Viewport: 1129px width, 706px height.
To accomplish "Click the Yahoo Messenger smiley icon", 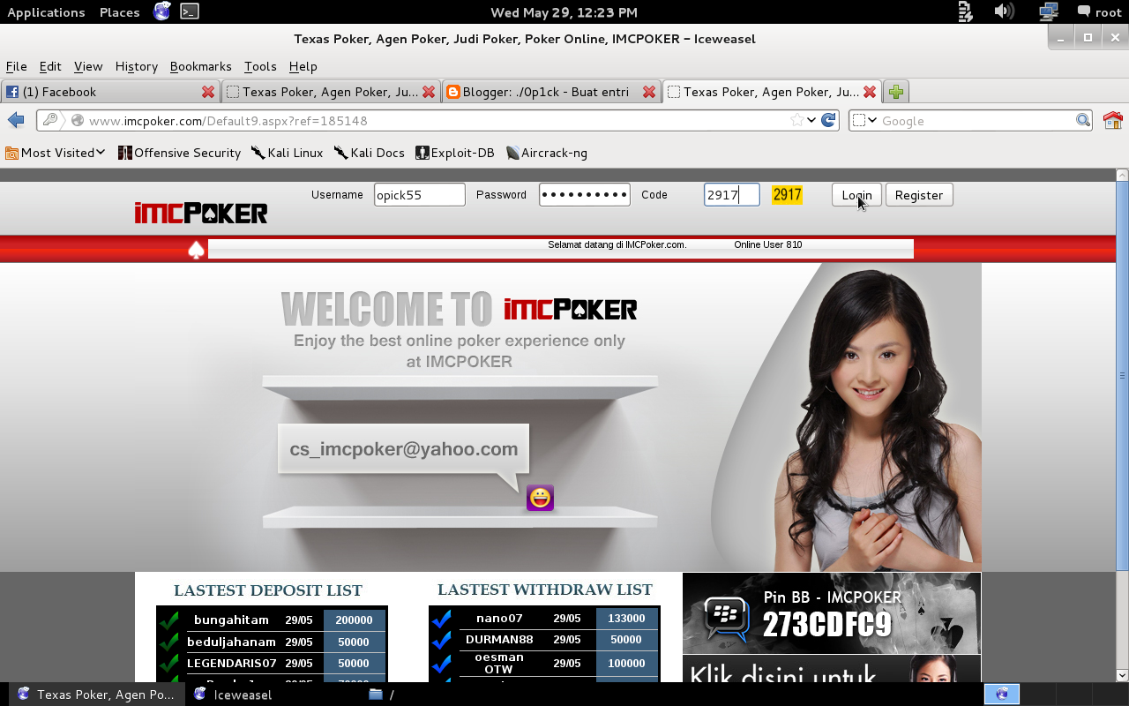I will (x=540, y=498).
